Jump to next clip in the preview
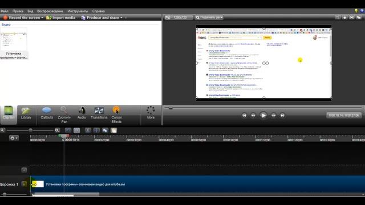 (282, 115)
